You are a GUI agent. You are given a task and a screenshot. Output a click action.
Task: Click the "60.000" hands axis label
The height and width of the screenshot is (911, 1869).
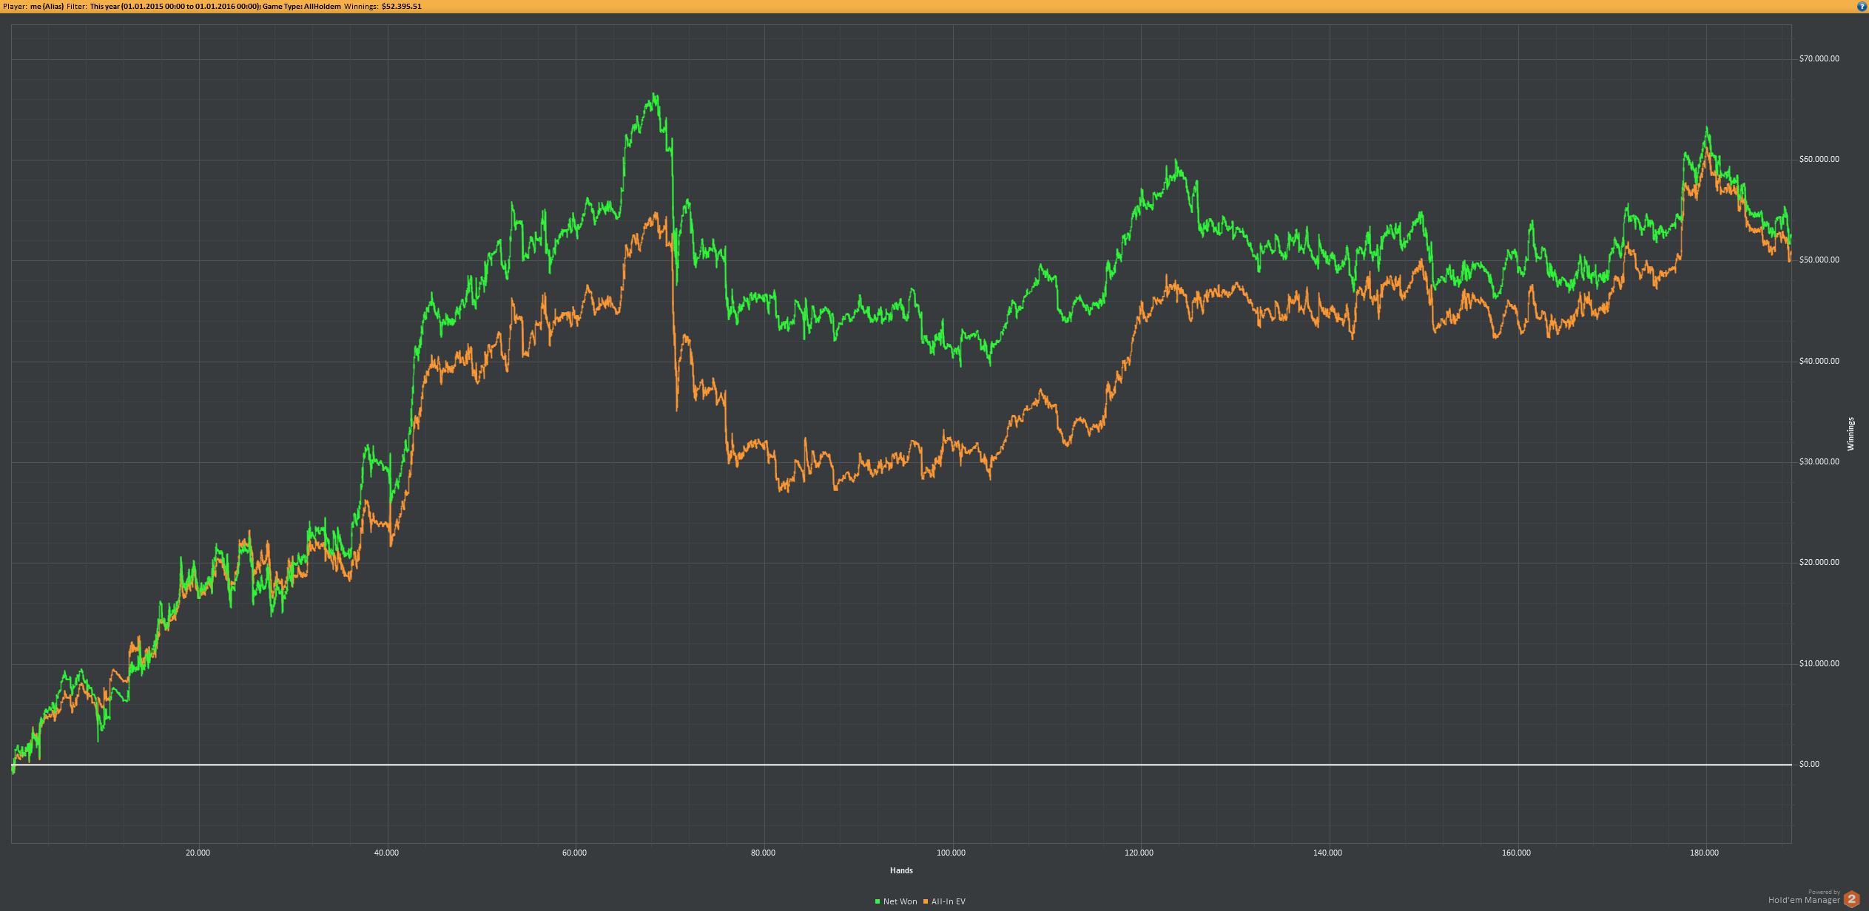coord(574,853)
